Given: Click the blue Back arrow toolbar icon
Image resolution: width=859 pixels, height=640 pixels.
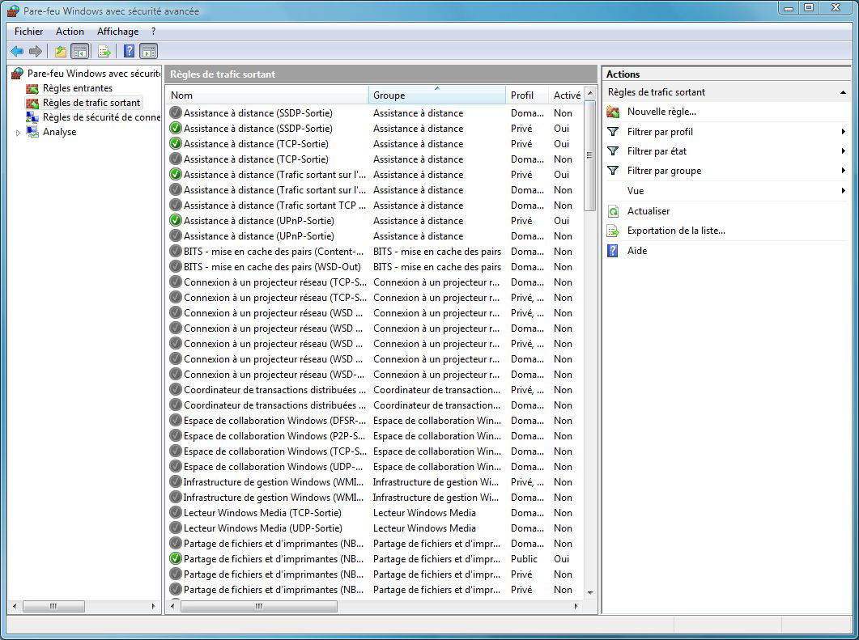Looking at the screenshot, I should tap(18, 52).
